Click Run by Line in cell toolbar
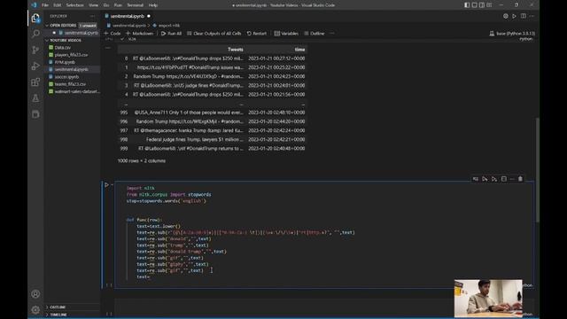Image resolution: width=567 pixels, height=319 pixels. (476, 179)
